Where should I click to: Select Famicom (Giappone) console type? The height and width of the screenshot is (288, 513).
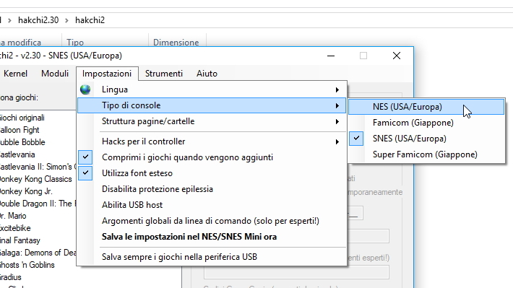[x=426, y=123]
